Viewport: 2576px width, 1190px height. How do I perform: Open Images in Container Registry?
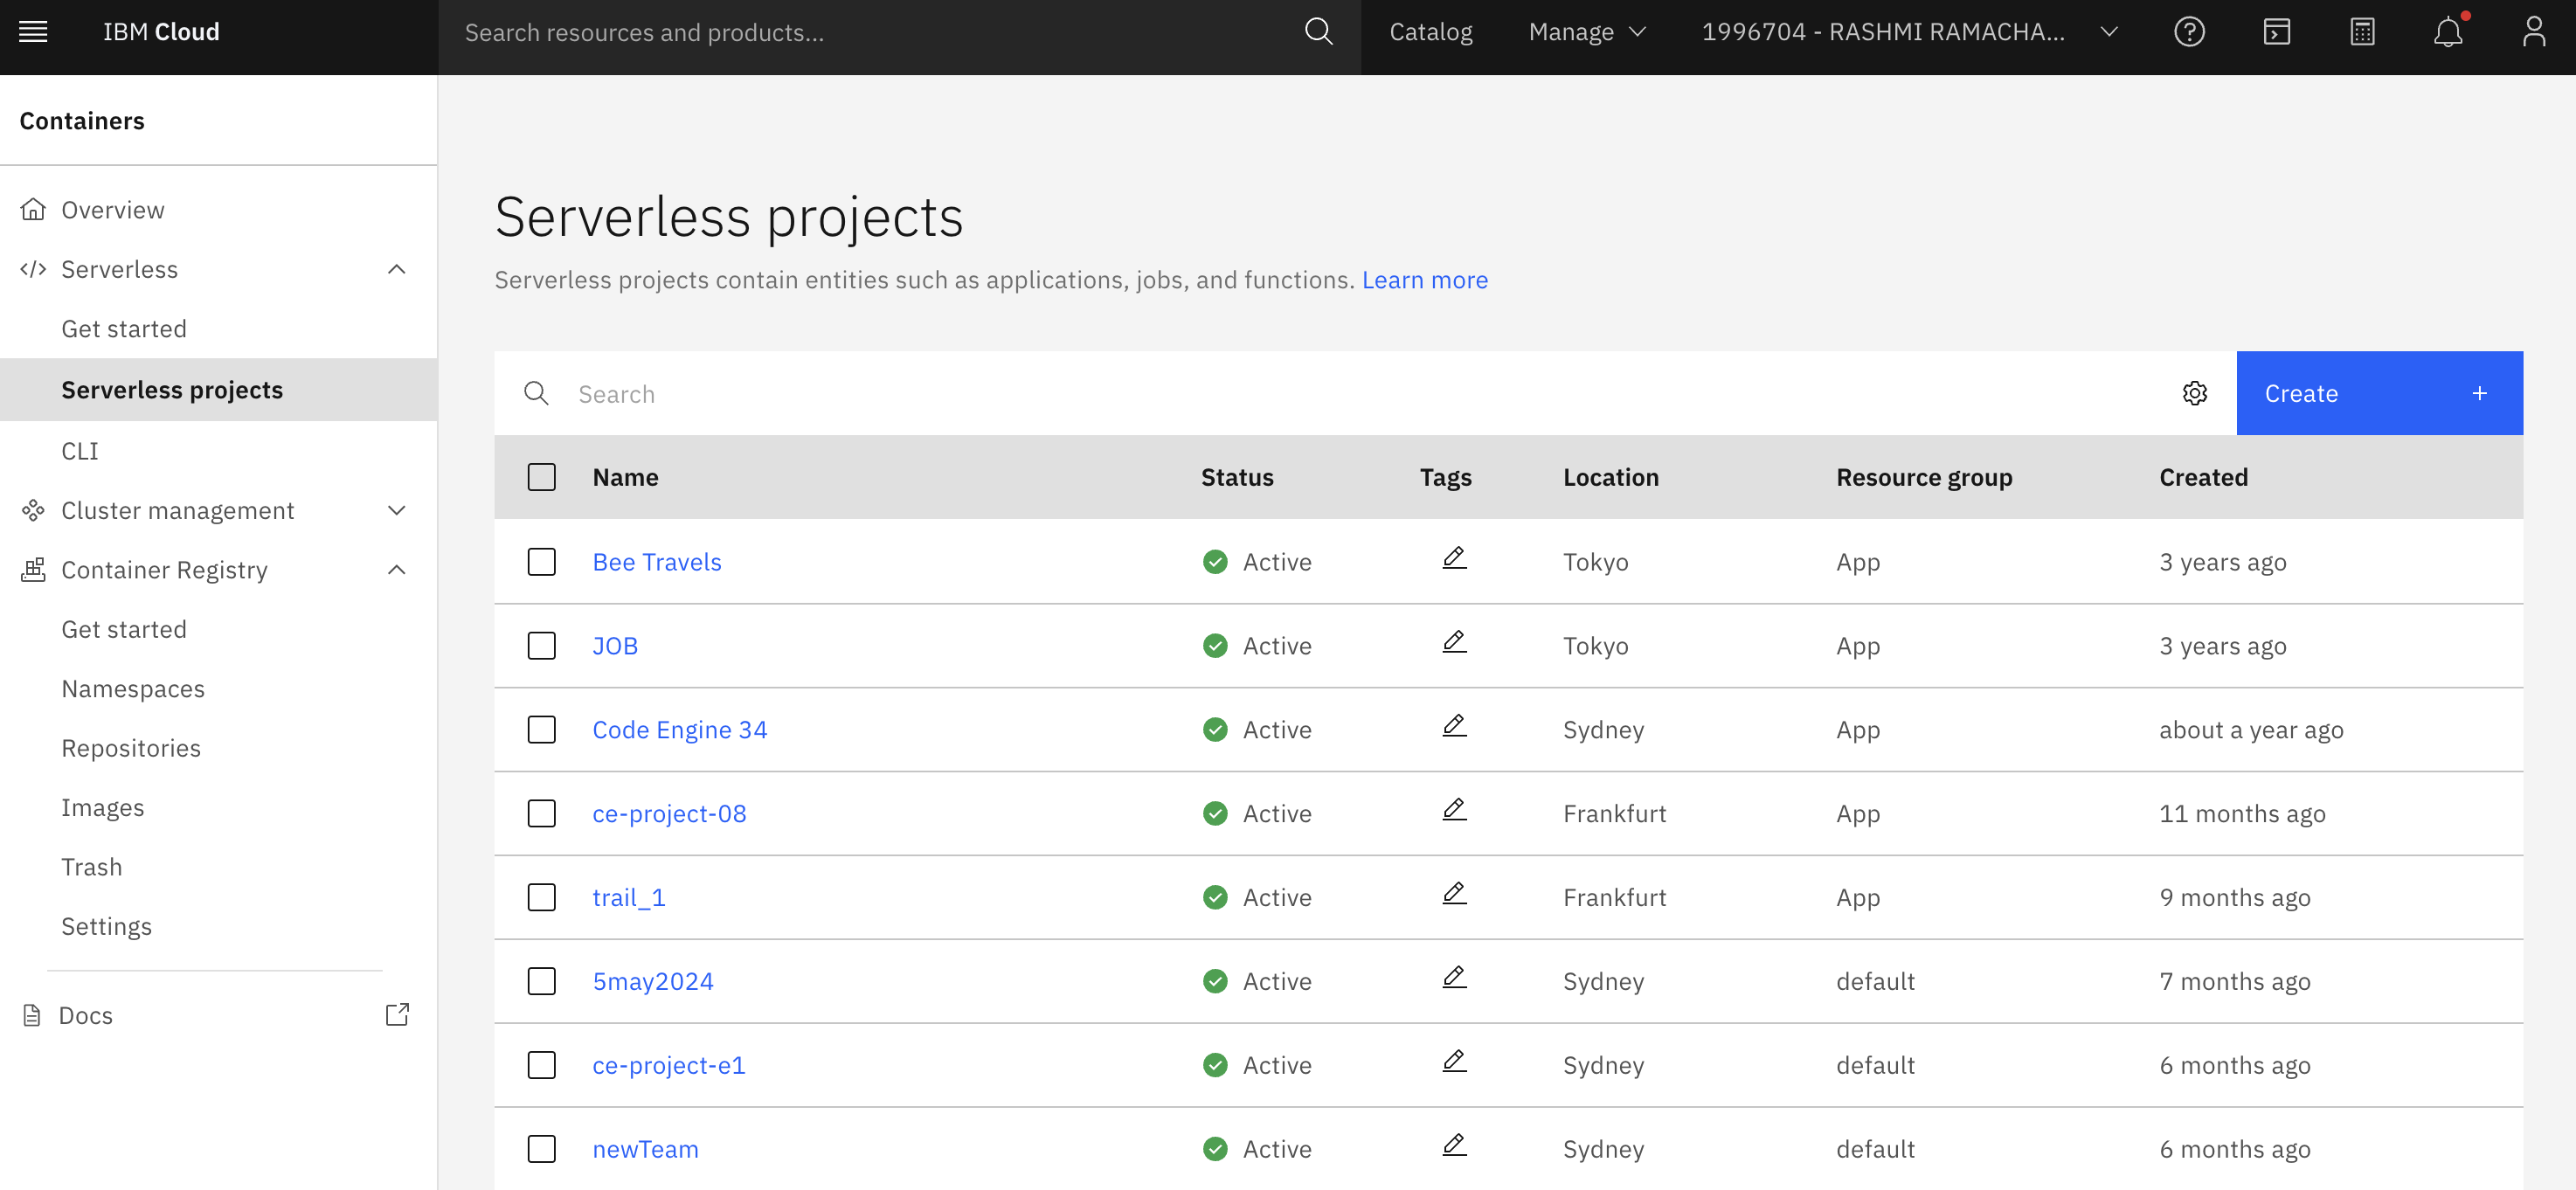(x=103, y=807)
